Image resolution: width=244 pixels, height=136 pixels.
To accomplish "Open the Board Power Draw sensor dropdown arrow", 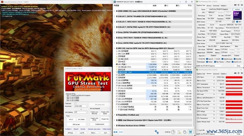I will [214, 108].
